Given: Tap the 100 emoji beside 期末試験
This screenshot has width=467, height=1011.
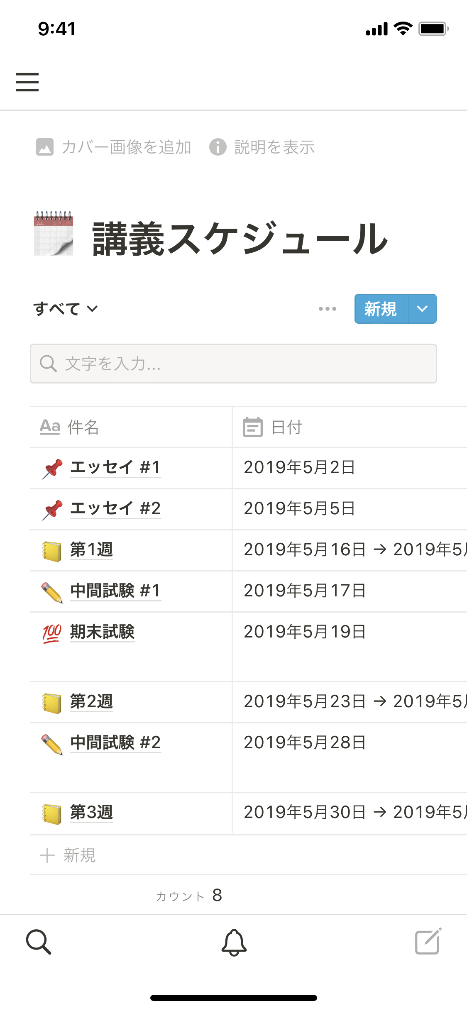Looking at the screenshot, I should [52, 633].
